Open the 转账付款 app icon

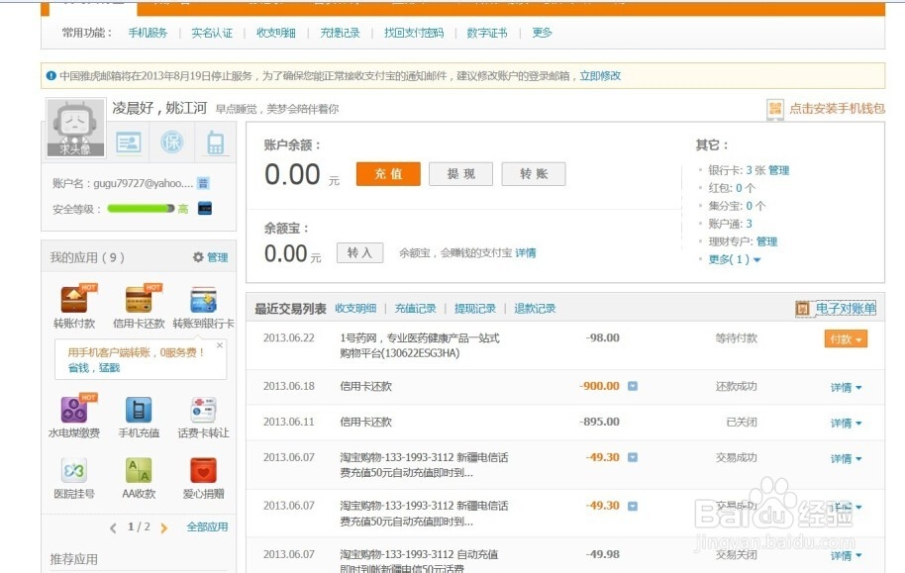[74, 300]
